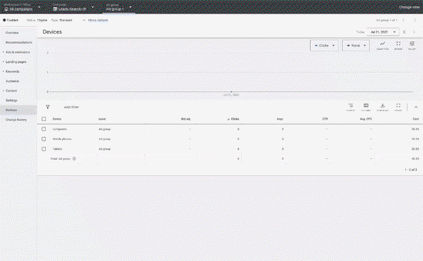Viewport: 423px width, 261px height.
Task: Click the next date range arrow
Action: [x=415, y=32]
